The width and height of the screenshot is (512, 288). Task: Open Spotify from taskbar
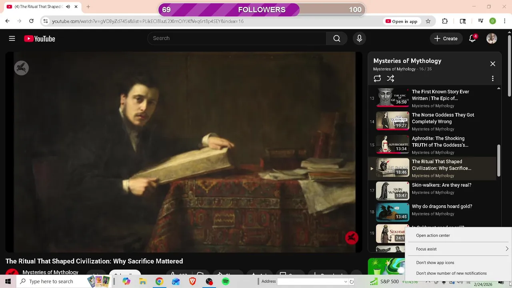(x=226, y=282)
